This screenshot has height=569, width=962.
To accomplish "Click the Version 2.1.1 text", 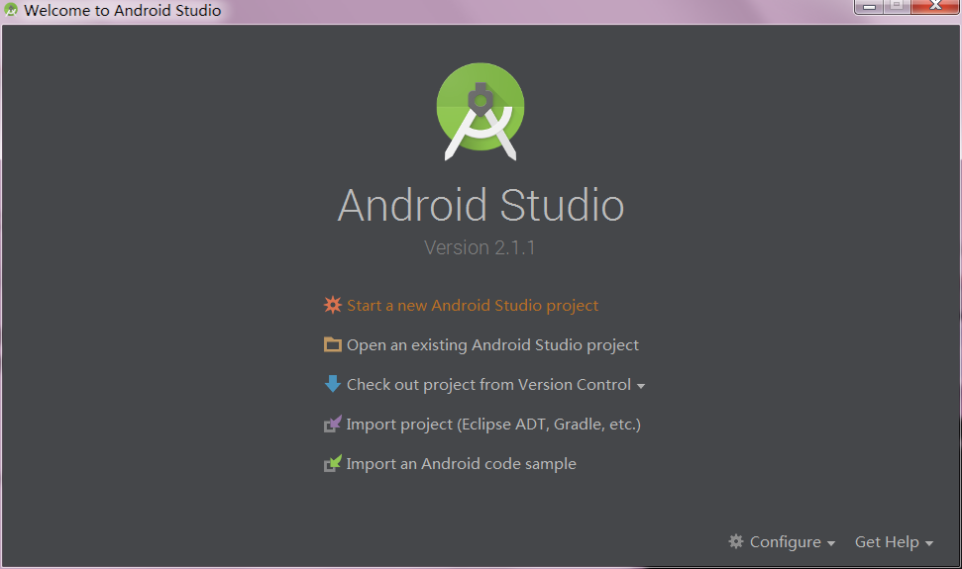I will coord(480,247).
